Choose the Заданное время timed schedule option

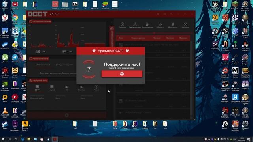pyautogui.click(x=64, y=65)
